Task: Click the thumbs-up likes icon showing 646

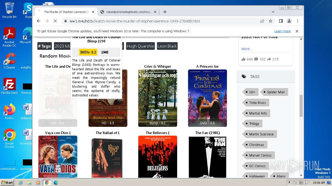Action: (x=243, y=59)
